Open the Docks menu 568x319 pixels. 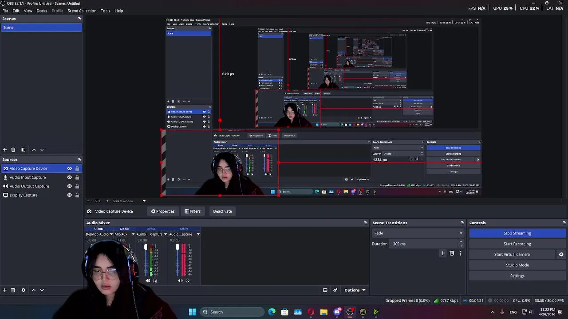42,11
